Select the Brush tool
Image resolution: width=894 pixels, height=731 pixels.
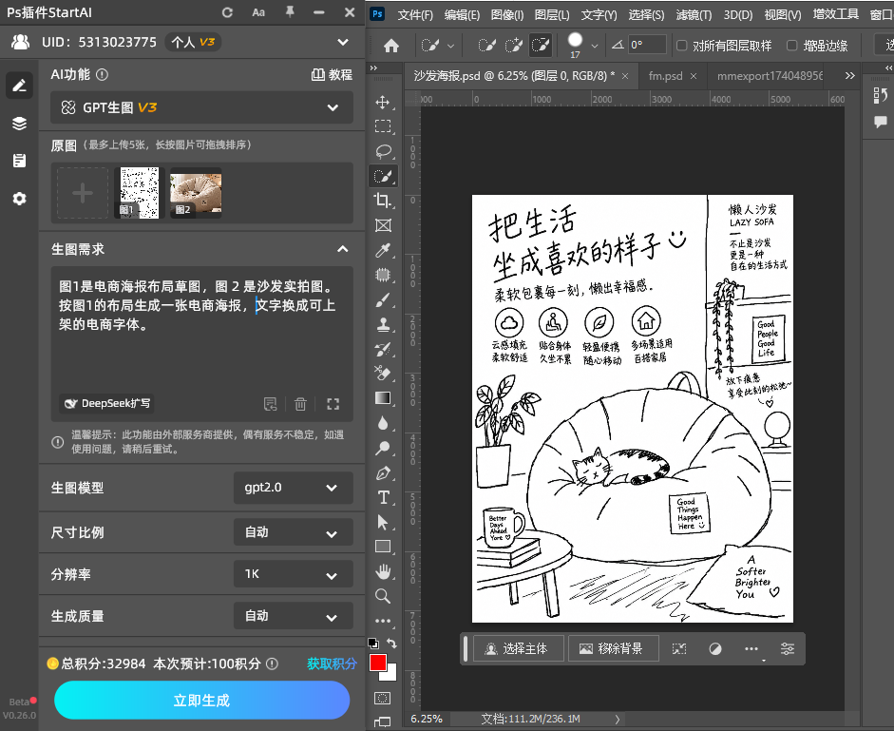(x=383, y=299)
